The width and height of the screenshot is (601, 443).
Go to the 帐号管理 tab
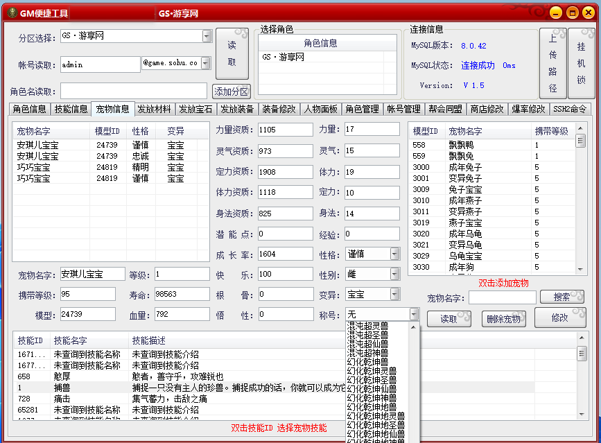(403, 109)
